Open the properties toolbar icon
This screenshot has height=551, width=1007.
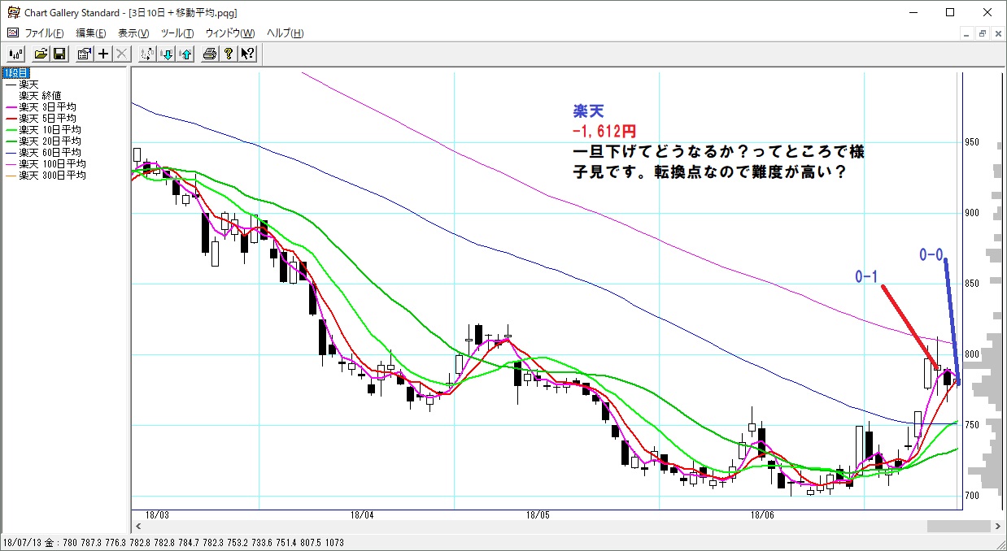click(85, 54)
